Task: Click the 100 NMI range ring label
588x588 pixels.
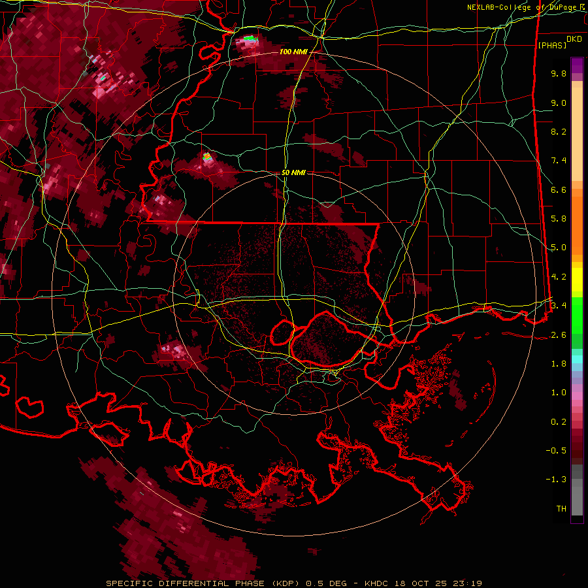Action: point(293,52)
